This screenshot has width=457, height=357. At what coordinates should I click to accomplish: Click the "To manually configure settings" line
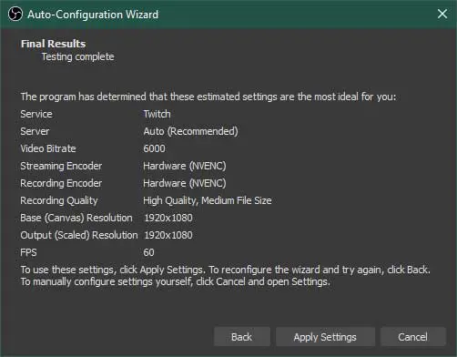pyautogui.click(x=175, y=281)
